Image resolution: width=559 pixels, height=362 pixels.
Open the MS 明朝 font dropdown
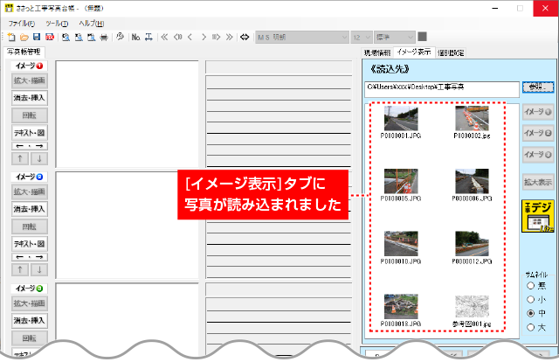coord(302,37)
